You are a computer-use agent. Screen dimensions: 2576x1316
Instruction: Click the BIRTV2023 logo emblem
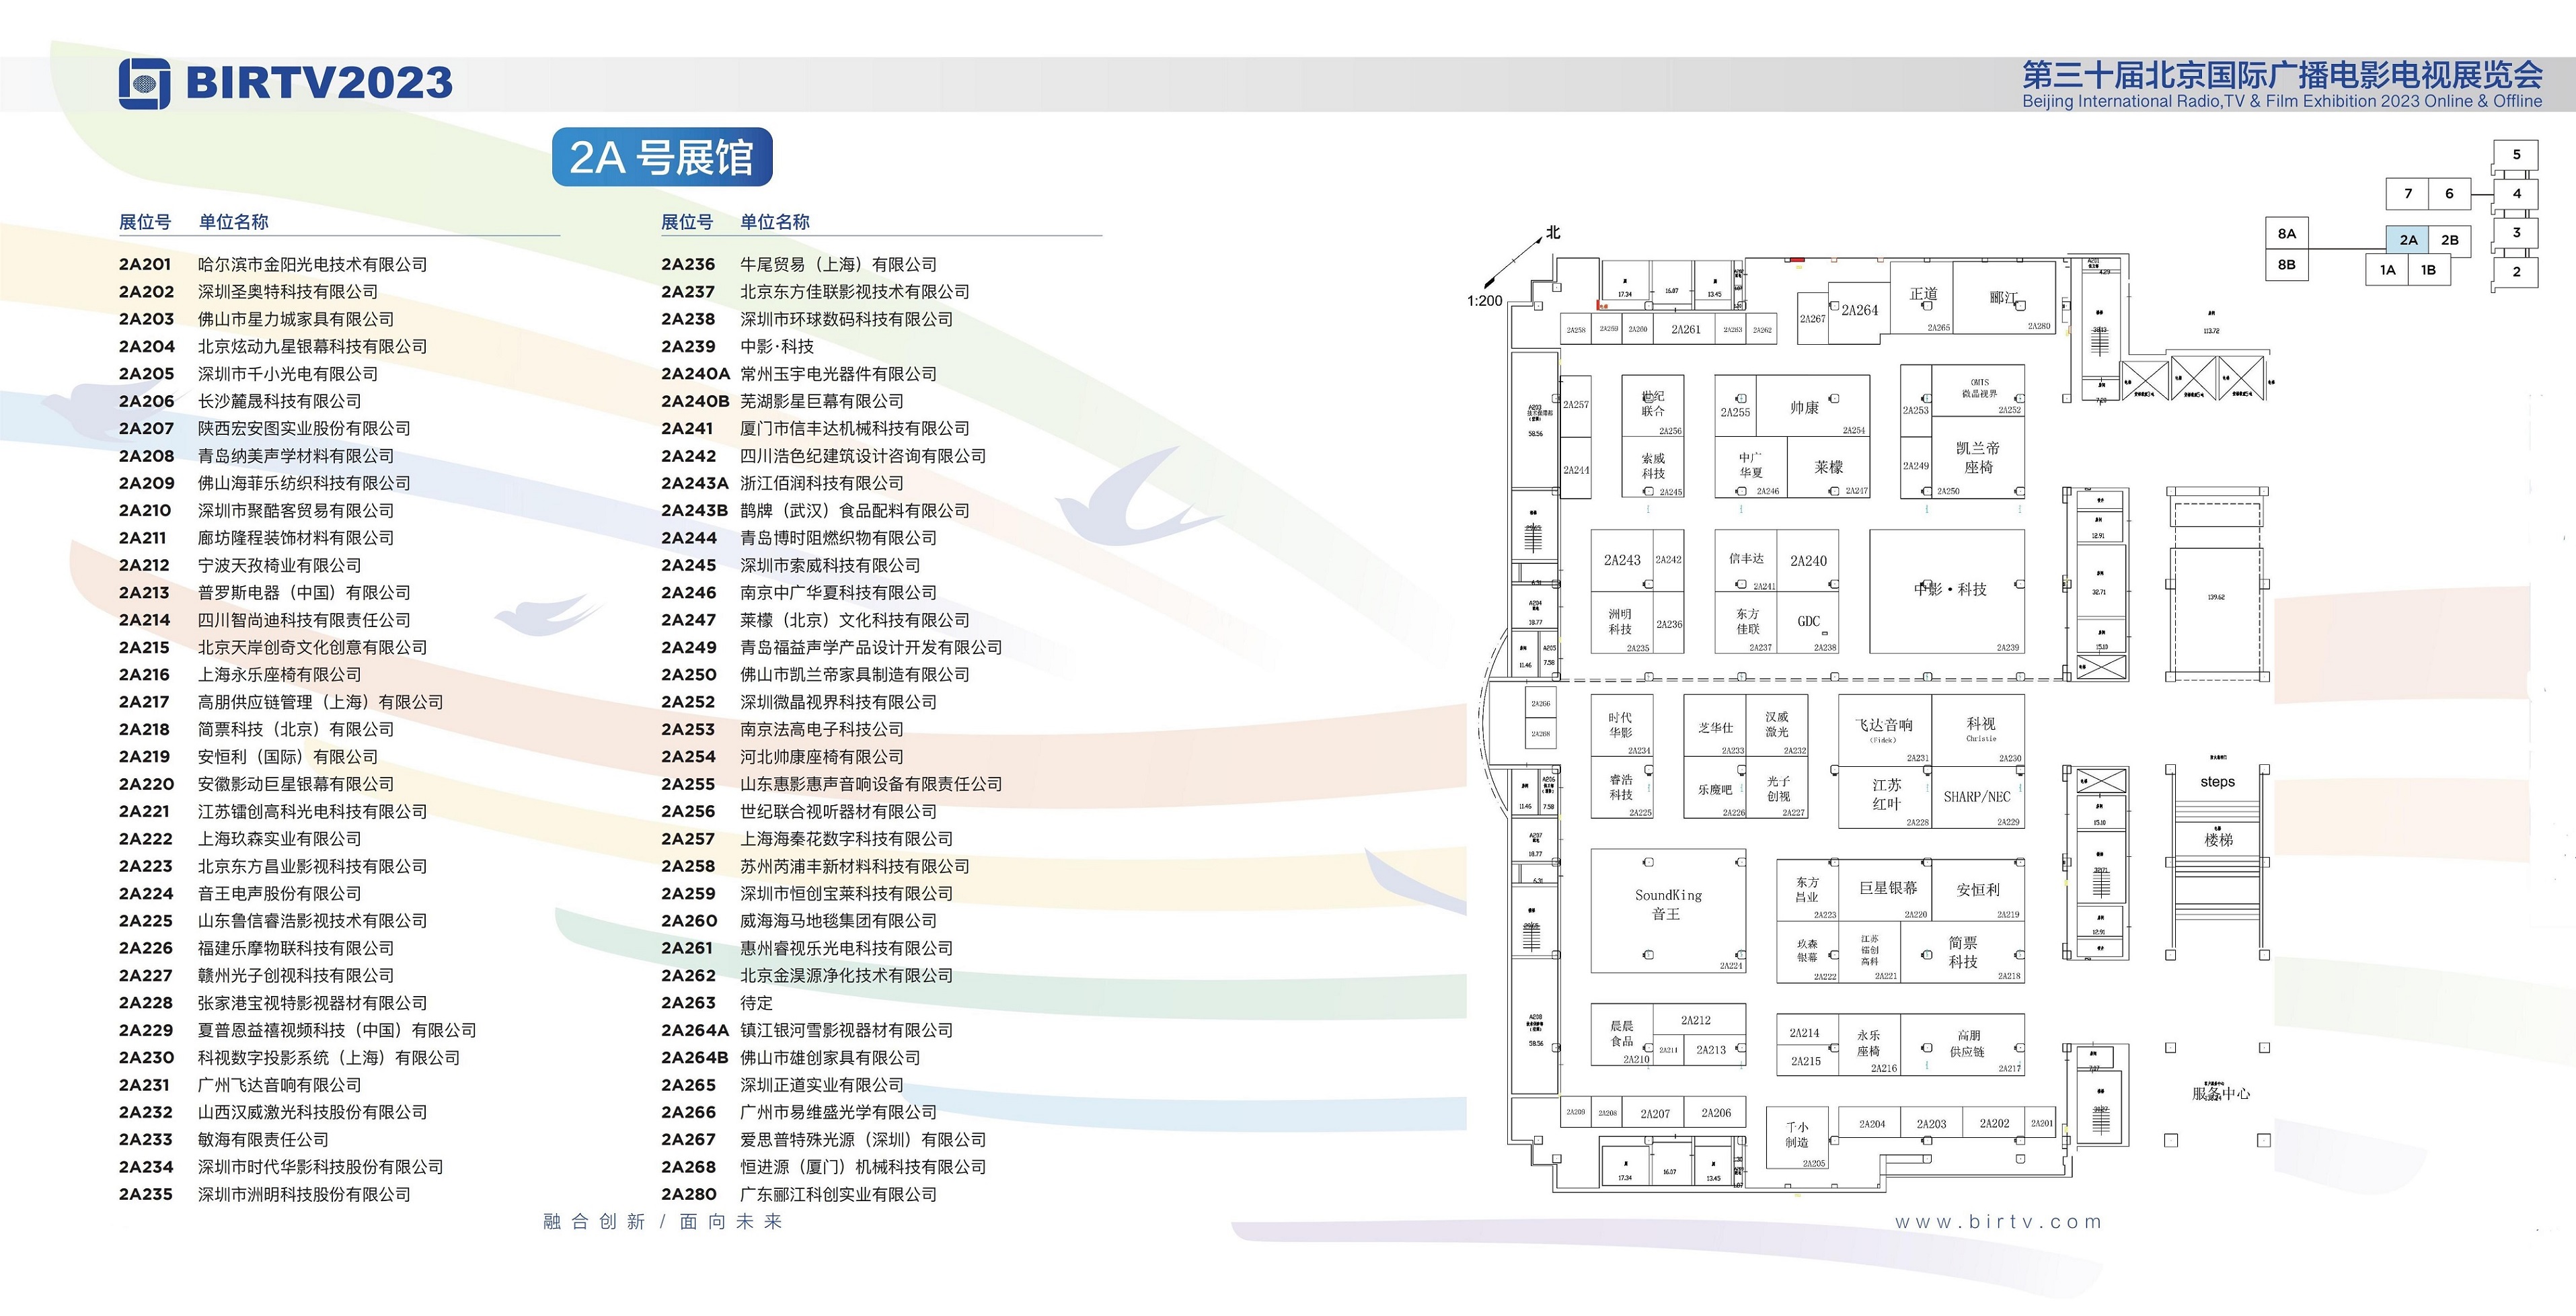[145, 84]
